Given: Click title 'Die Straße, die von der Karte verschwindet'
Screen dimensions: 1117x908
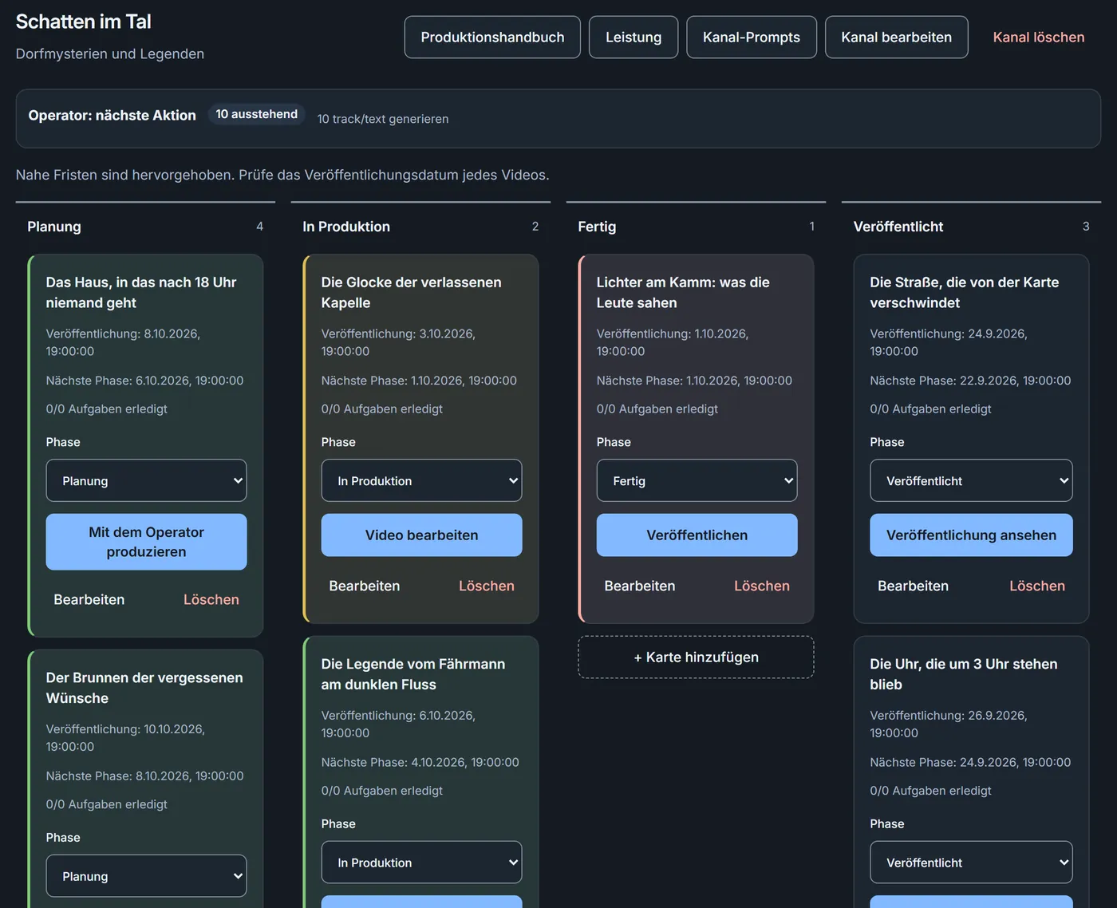Looking at the screenshot, I should coord(965,293).
